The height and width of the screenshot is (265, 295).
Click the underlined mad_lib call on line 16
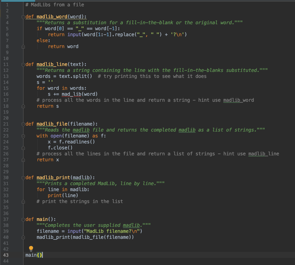pos(71,94)
